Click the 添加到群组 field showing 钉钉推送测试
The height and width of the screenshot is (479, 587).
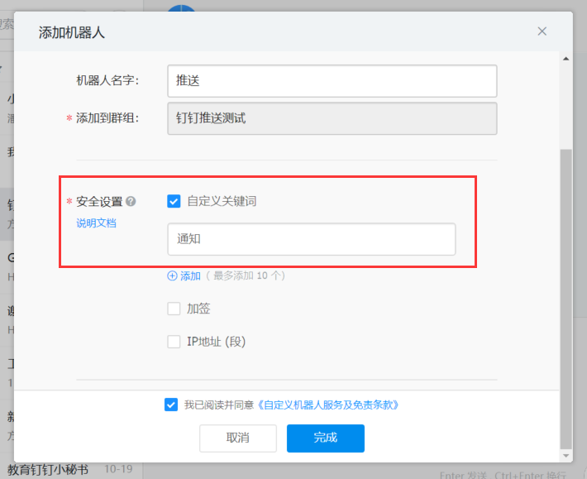(x=332, y=118)
